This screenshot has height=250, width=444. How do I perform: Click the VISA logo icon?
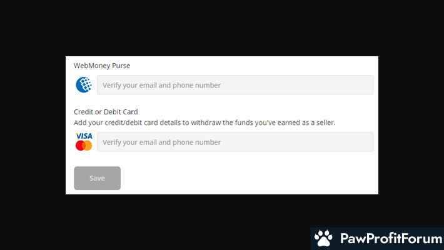[x=84, y=136]
